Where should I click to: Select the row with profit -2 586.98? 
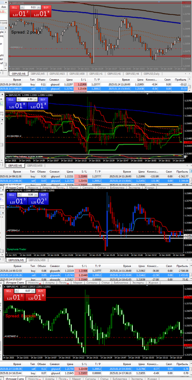tap(94, 271)
